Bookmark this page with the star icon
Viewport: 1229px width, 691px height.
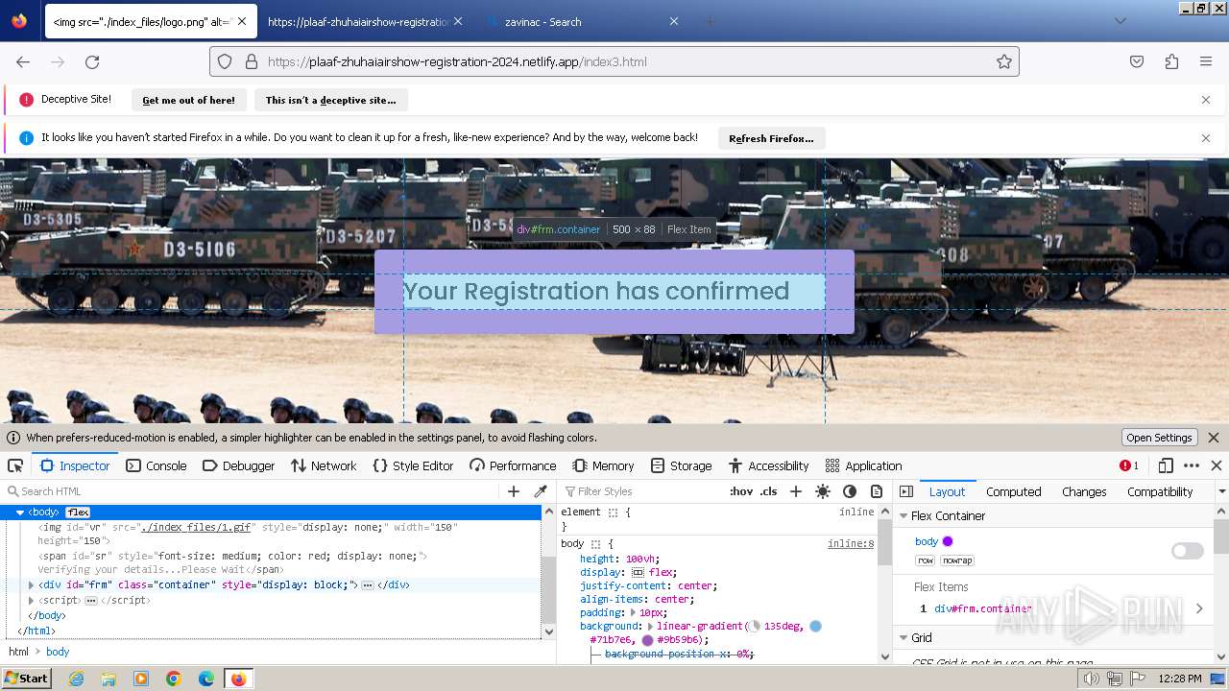(1004, 61)
